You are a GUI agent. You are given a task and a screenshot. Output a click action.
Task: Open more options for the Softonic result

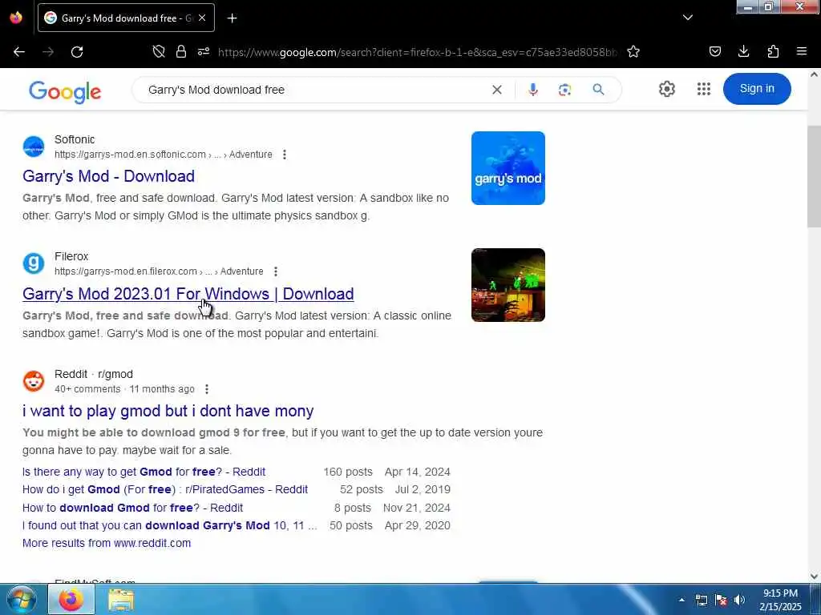[285, 155]
